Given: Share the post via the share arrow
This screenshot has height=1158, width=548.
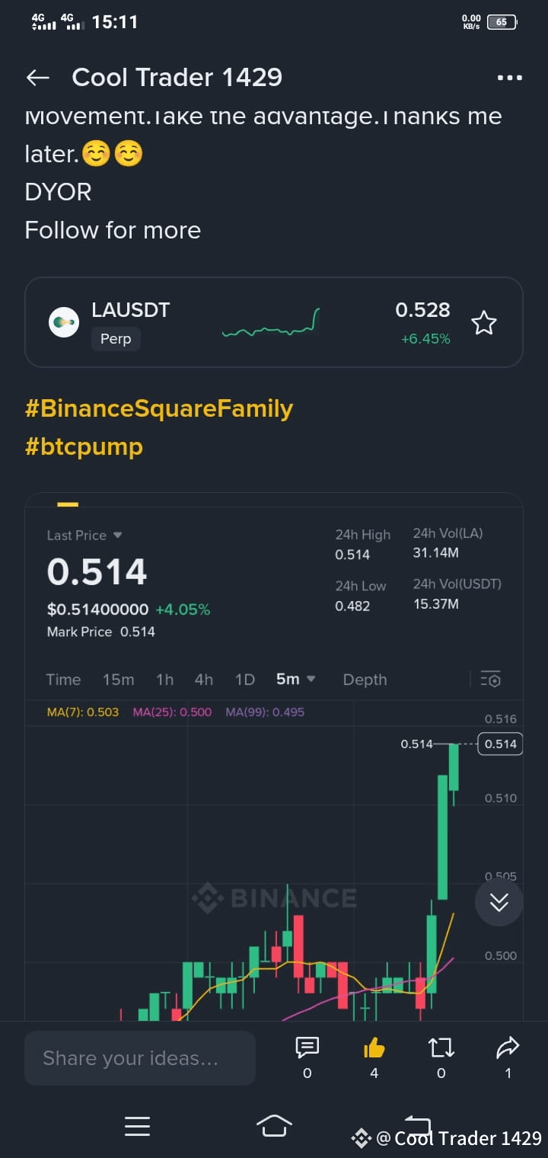Looking at the screenshot, I should point(507,1050).
